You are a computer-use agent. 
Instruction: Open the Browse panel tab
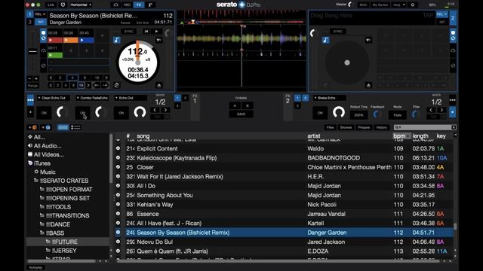[346, 127]
